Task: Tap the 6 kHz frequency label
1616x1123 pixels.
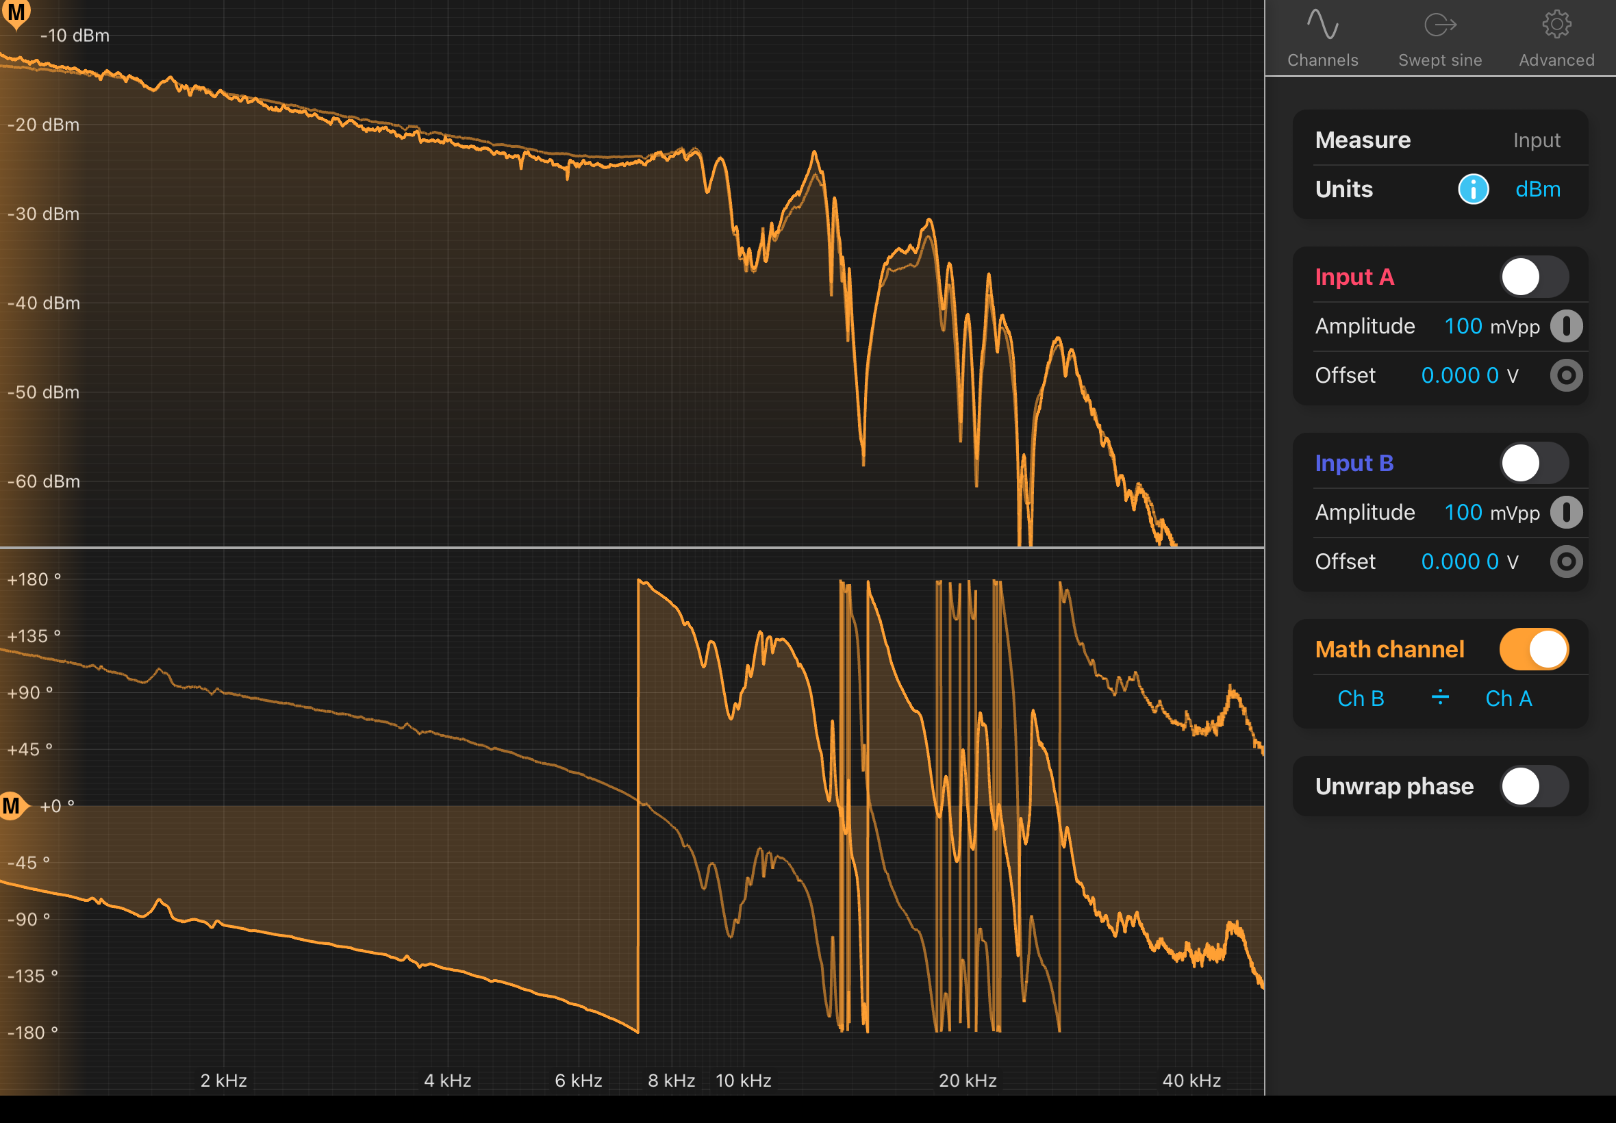Action: coord(579,1080)
